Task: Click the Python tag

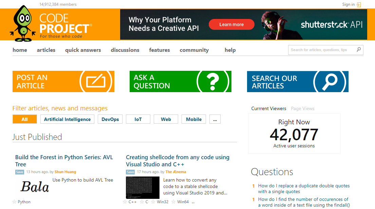Action: point(24,202)
